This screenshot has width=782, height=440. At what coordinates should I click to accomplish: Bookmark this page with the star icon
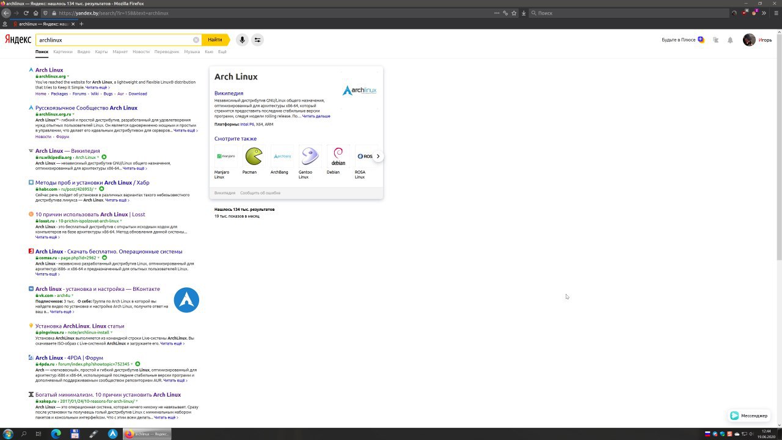tap(514, 13)
